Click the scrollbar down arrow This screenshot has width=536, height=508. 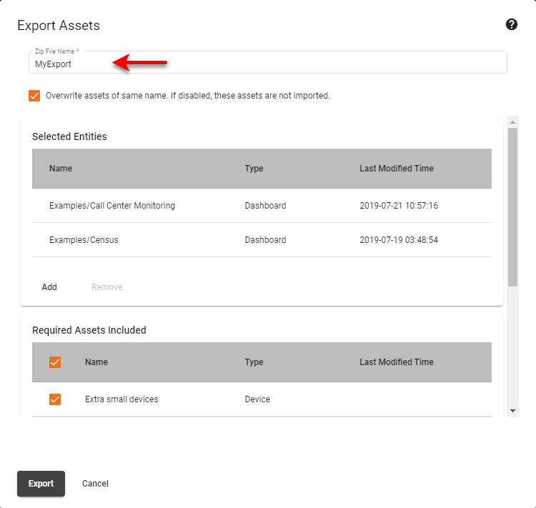[x=512, y=411]
